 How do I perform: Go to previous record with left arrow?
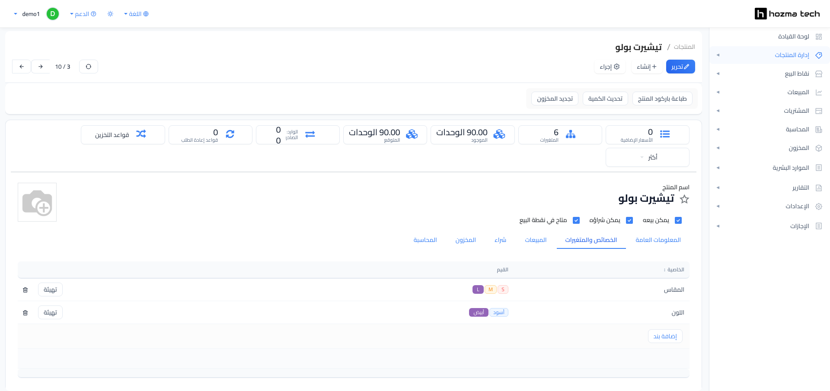tap(22, 67)
